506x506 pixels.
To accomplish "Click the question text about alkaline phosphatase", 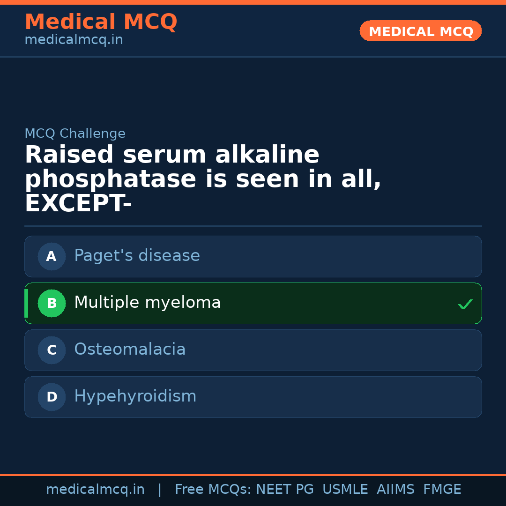I will (x=202, y=179).
